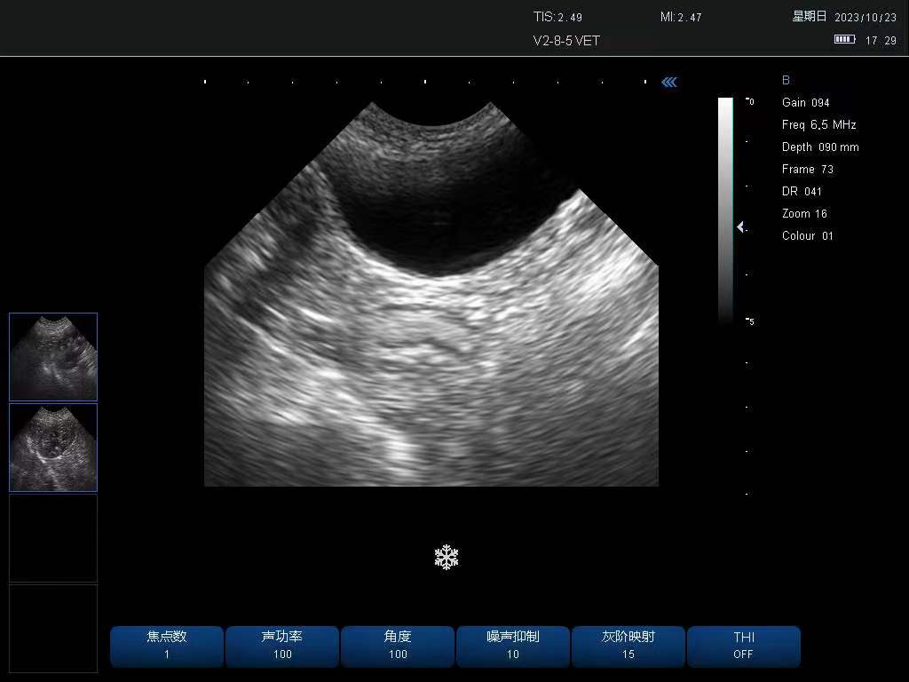Viewport: 909px width, 682px height.
Task: Click the Depth 090 mm parameter
Action: (x=819, y=147)
